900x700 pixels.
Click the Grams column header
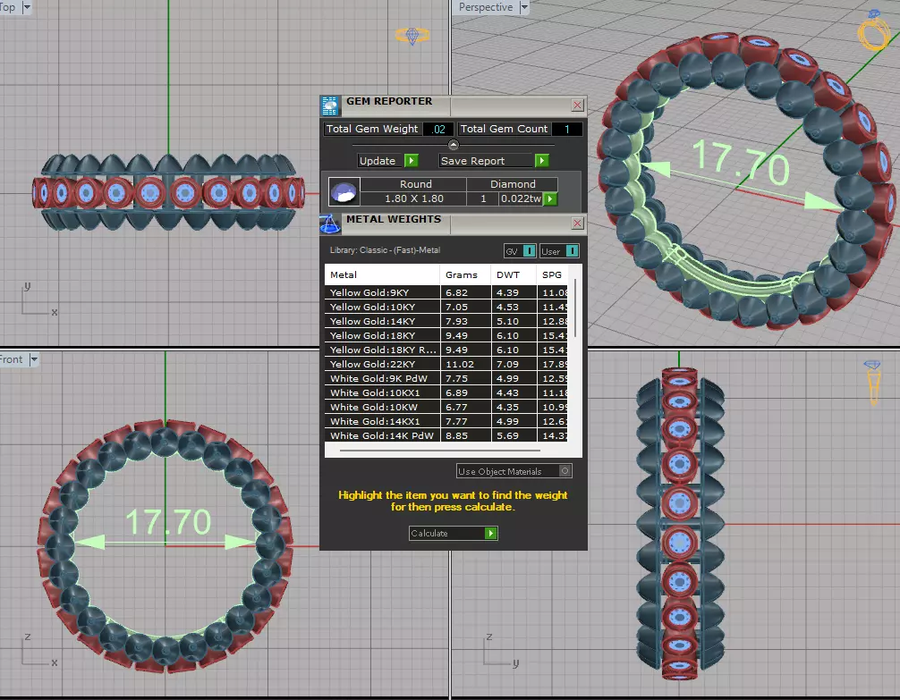465,274
